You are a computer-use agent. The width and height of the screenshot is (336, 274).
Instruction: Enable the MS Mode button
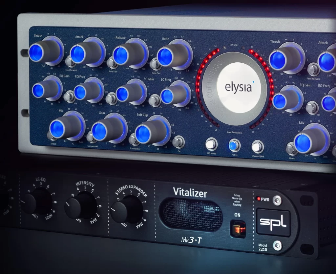[x=211, y=144]
